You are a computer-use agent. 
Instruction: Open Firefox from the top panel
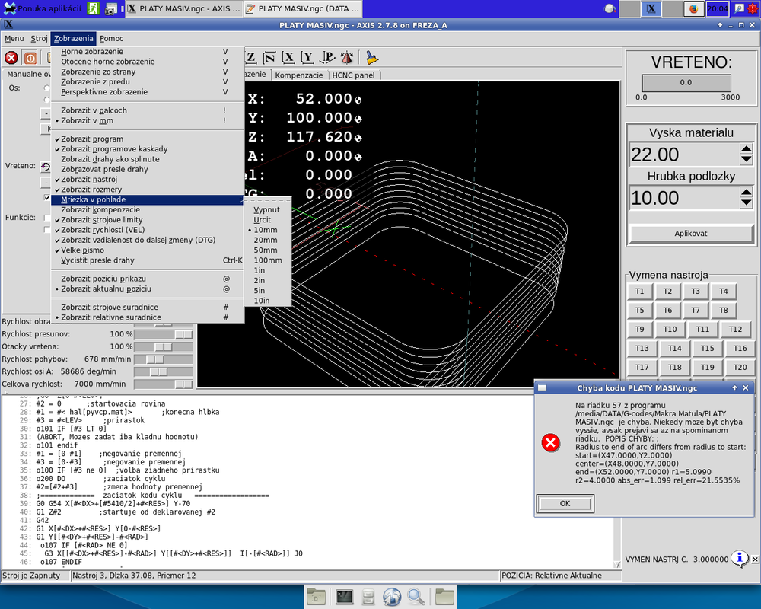point(693,9)
